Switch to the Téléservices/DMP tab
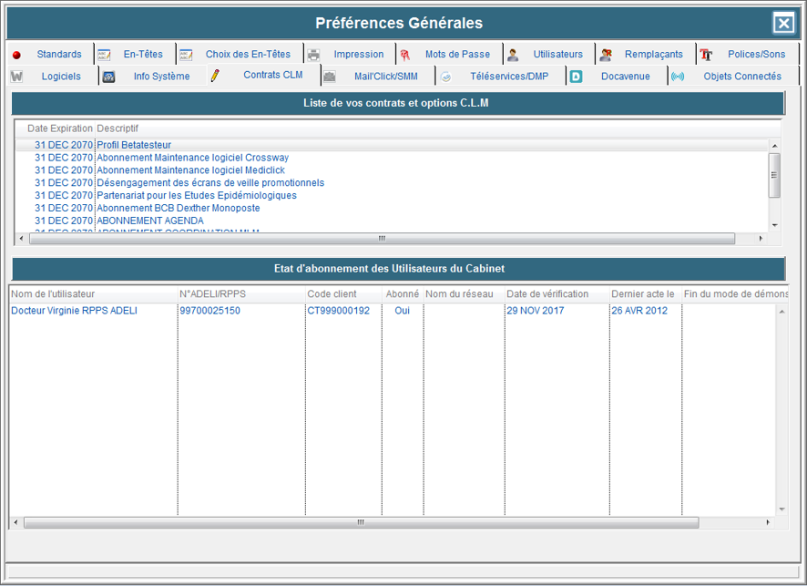The width and height of the screenshot is (807, 586). point(508,77)
